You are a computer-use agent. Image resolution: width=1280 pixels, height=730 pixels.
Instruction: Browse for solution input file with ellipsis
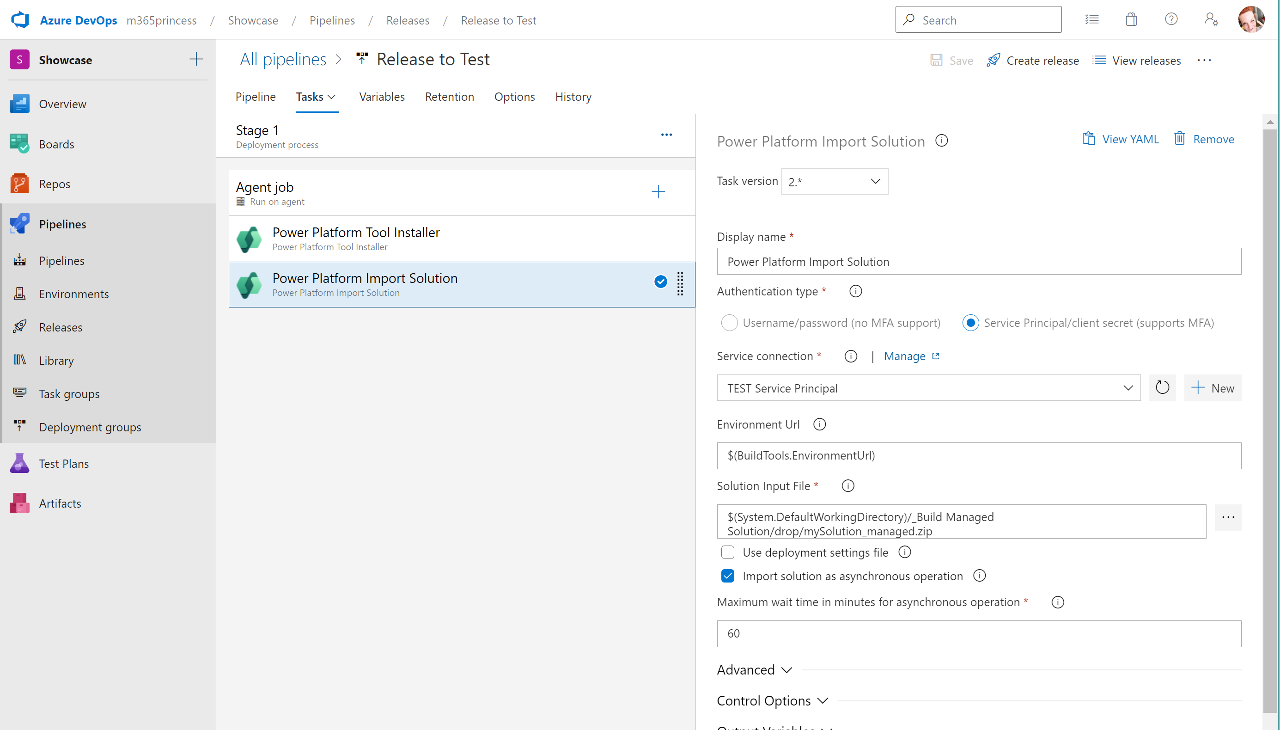[1228, 517]
